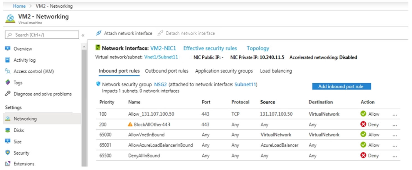Open the Extensions icon in sidebar
412x170 pixels.
(8, 164)
